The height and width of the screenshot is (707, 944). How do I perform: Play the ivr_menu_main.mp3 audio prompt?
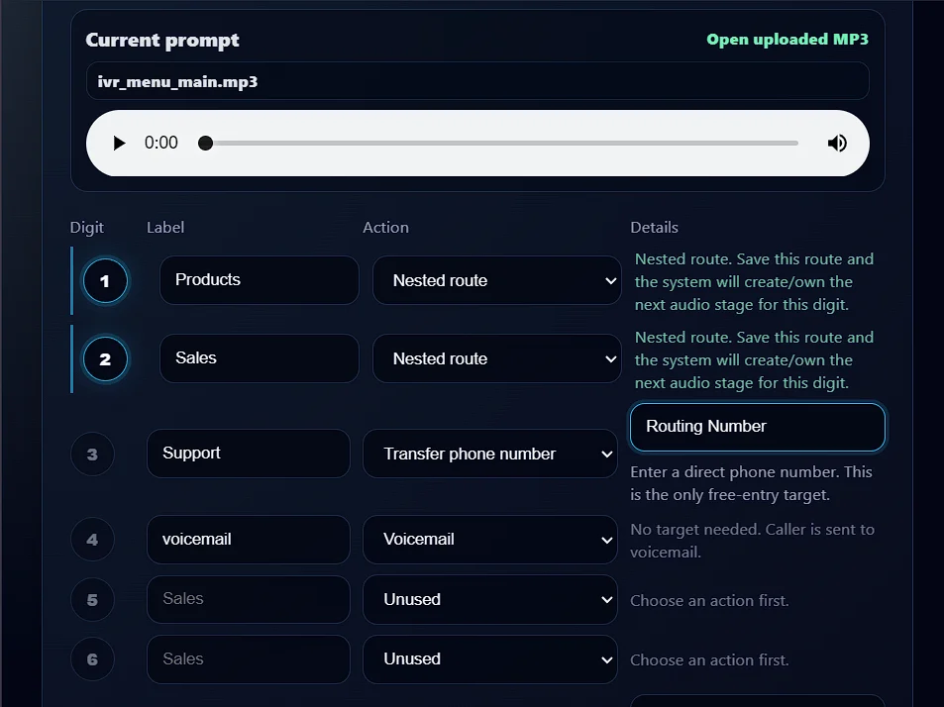pyautogui.click(x=119, y=144)
